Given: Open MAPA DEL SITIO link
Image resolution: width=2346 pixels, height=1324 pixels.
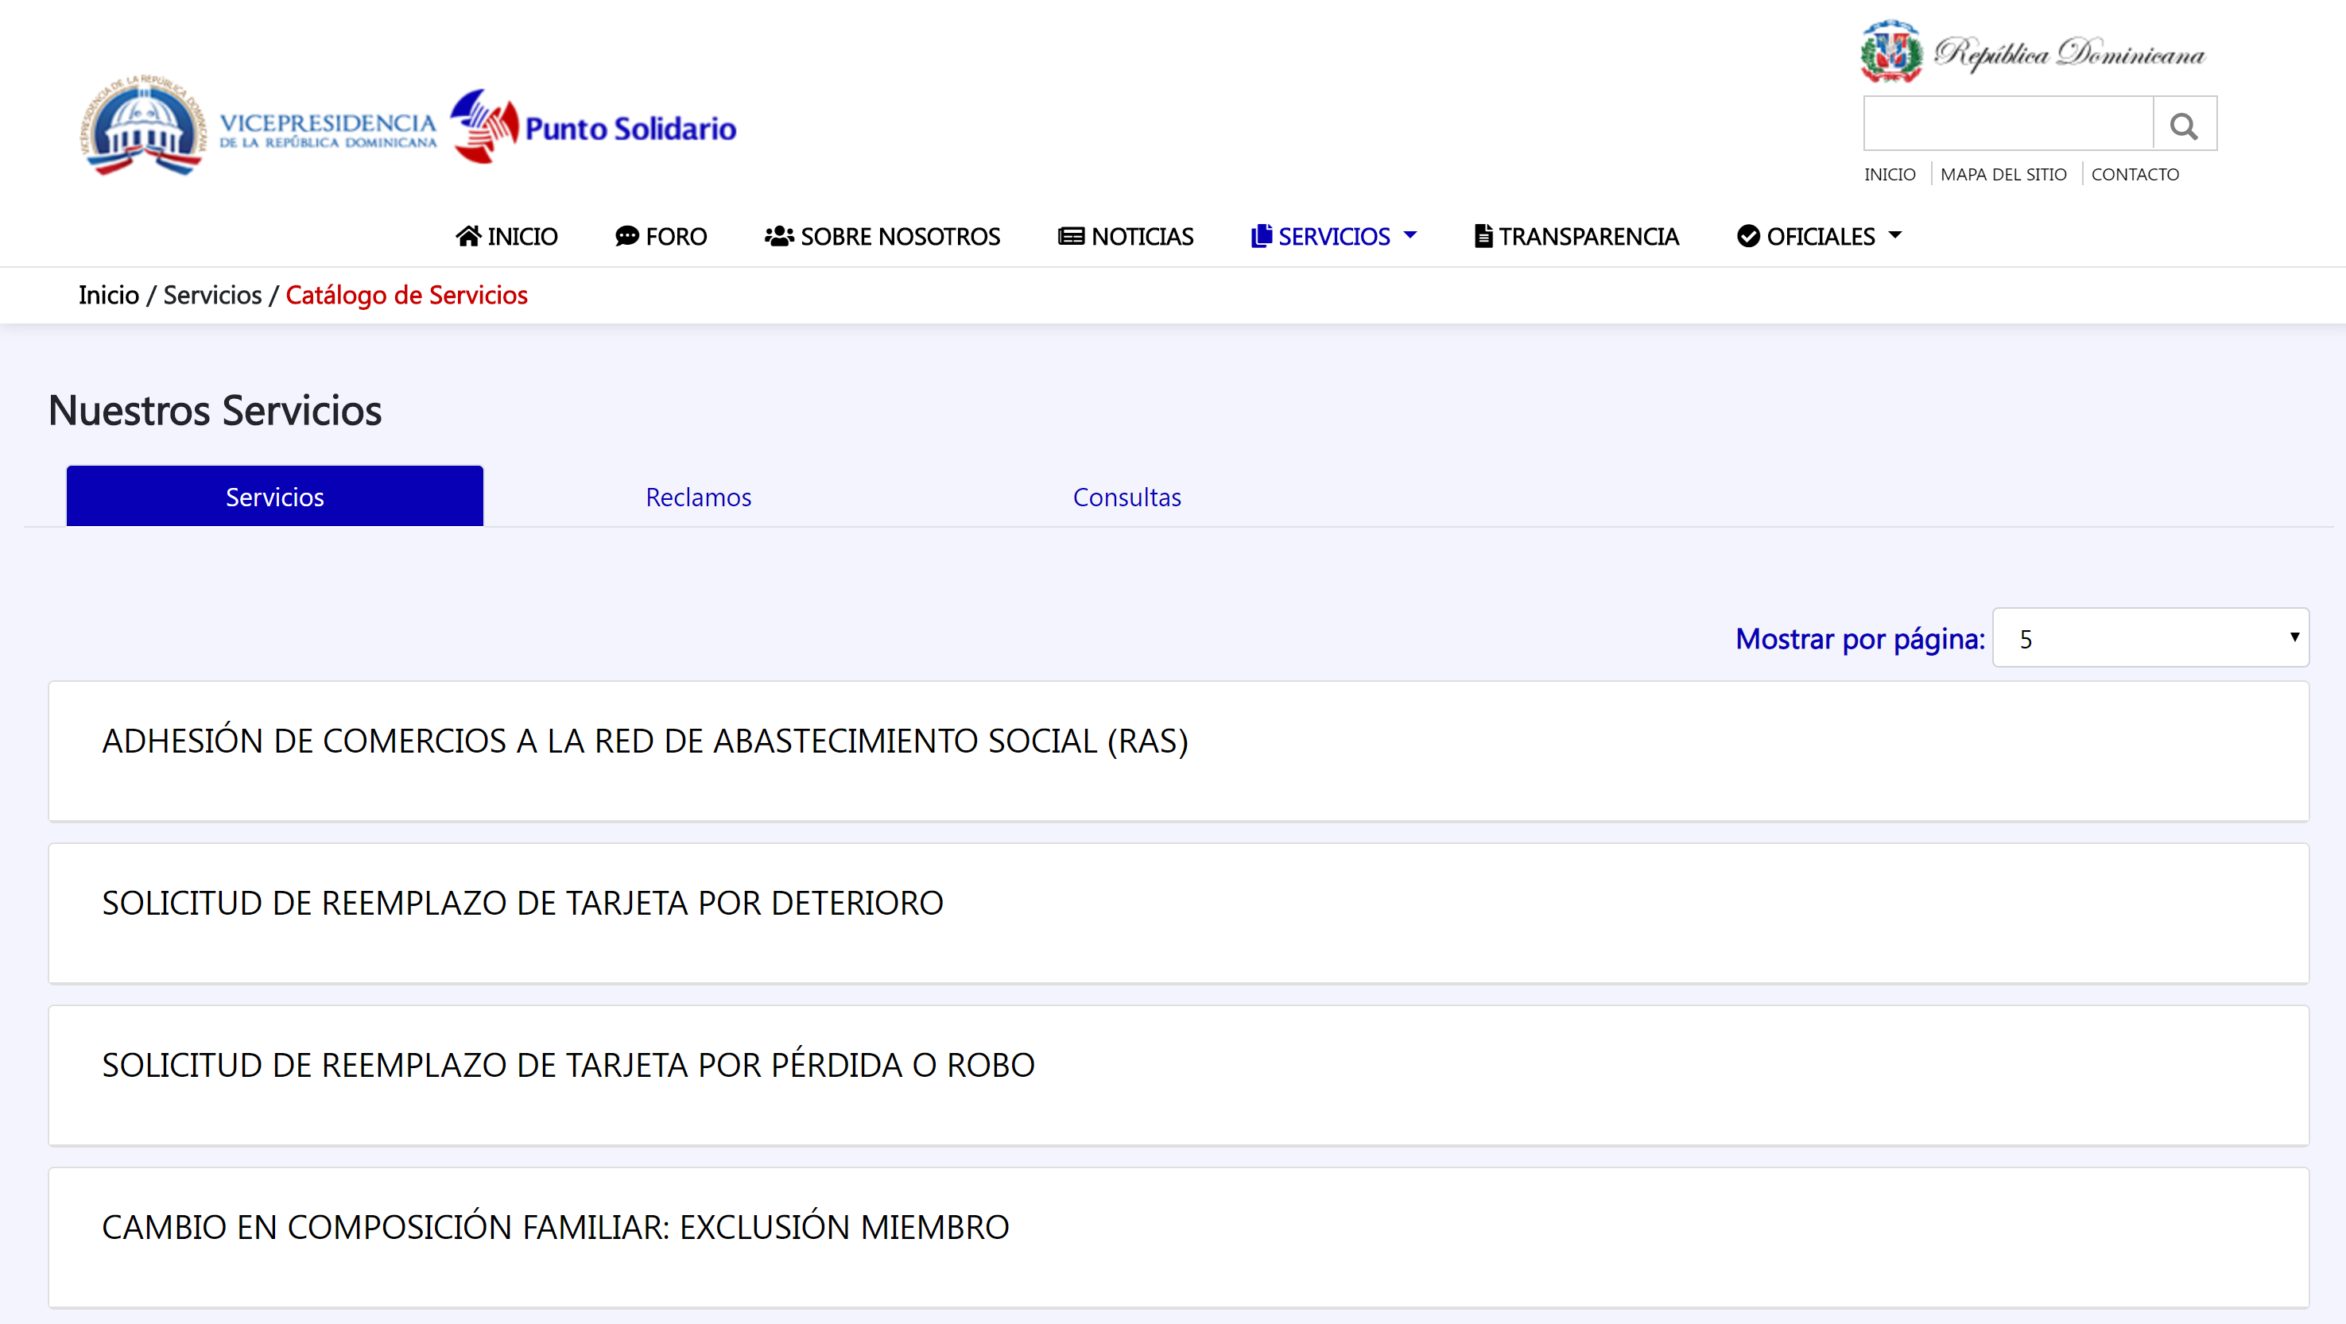Looking at the screenshot, I should coord(2003,174).
